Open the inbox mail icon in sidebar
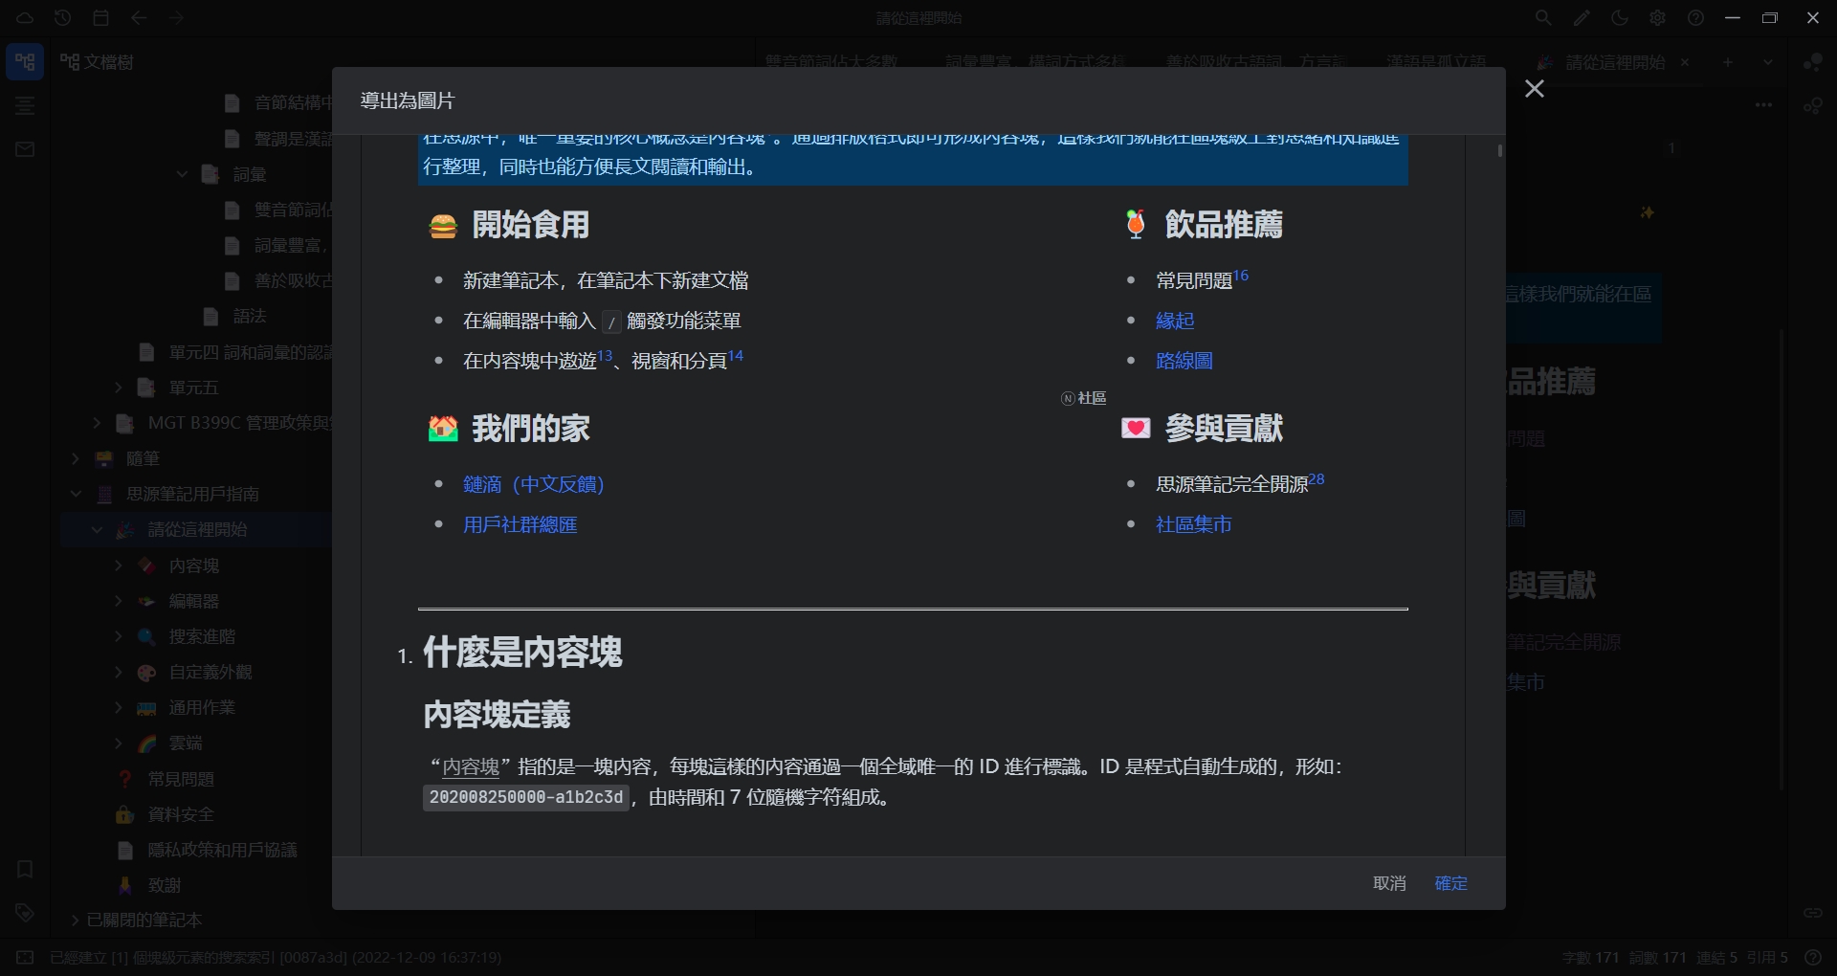The image size is (1837, 976). tap(25, 149)
